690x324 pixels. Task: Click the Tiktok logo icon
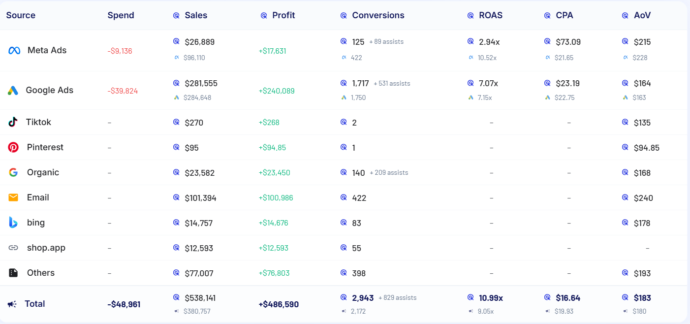click(x=13, y=122)
